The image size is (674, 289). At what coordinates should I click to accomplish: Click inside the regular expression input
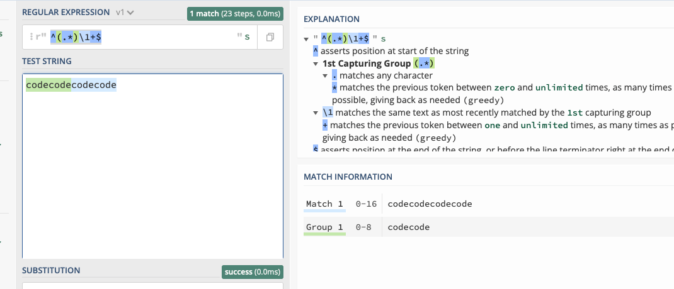142,37
